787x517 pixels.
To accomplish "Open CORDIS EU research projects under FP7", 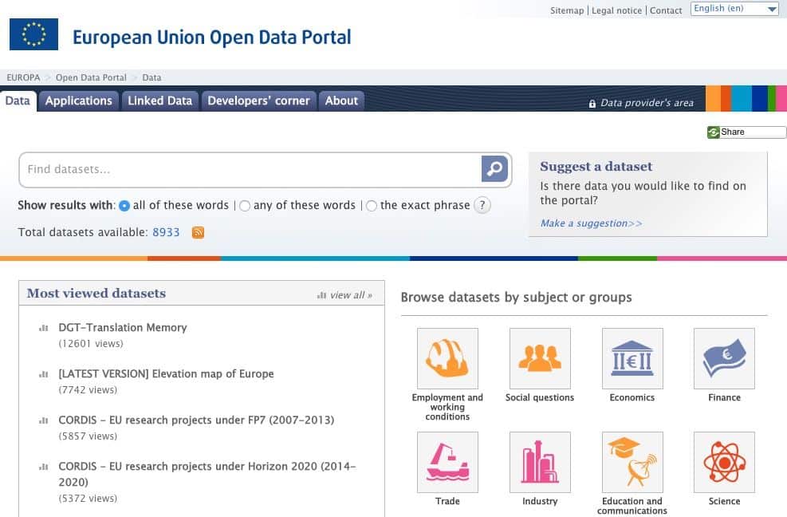I will coord(196,420).
